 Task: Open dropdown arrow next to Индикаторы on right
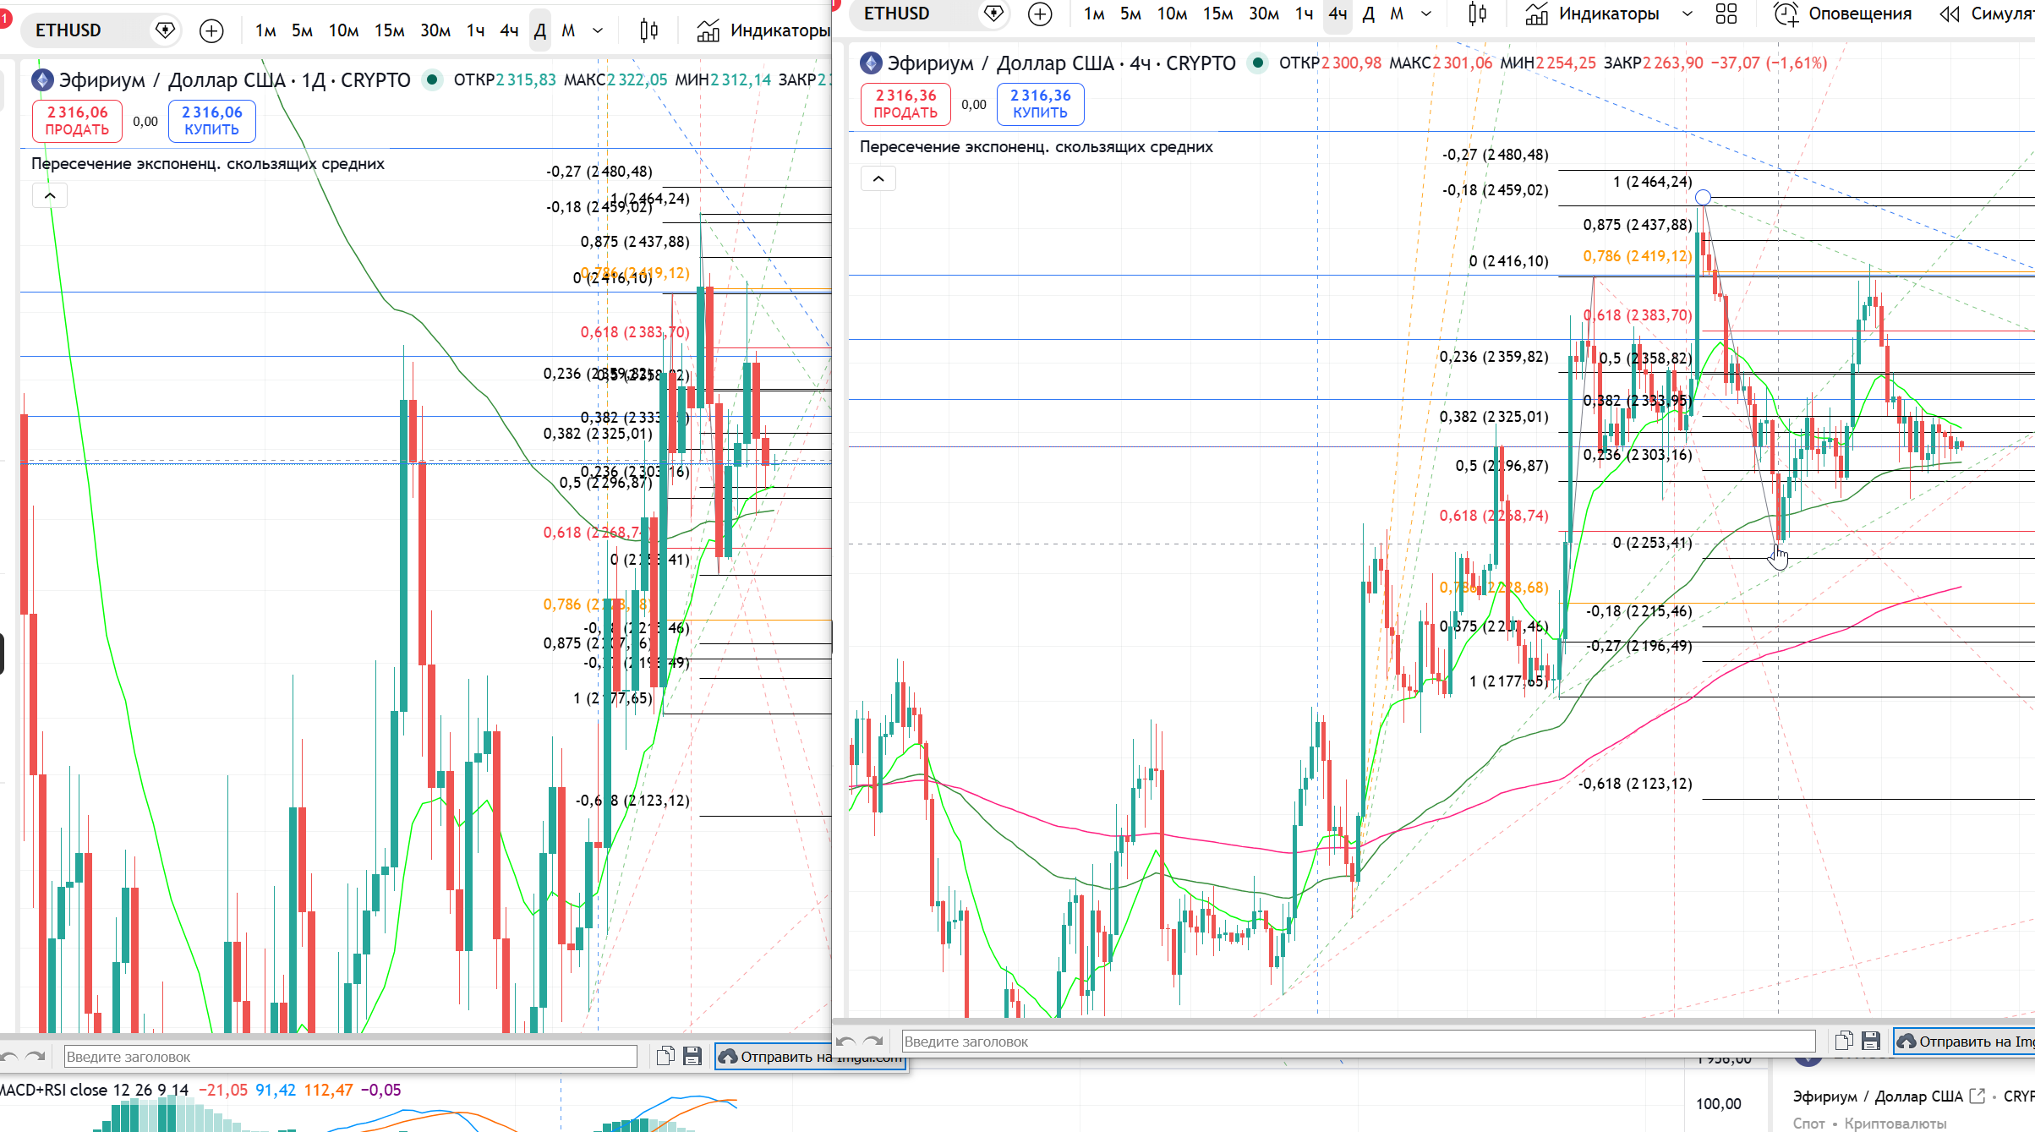coord(1688,14)
